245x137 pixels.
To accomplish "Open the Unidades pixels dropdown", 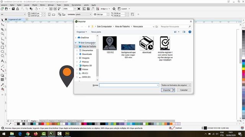I will [x=90, y=14].
